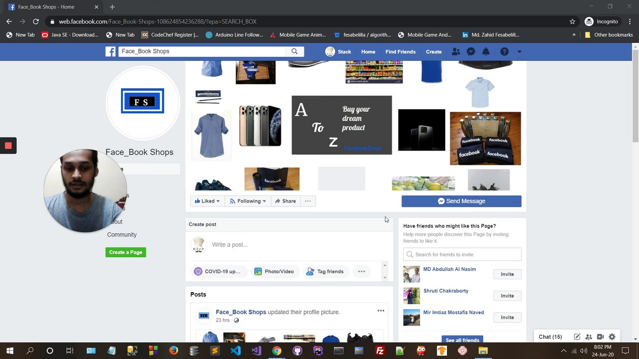The image size is (639, 359).
Task: Expand the Following dropdown
Action: click(x=248, y=201)
